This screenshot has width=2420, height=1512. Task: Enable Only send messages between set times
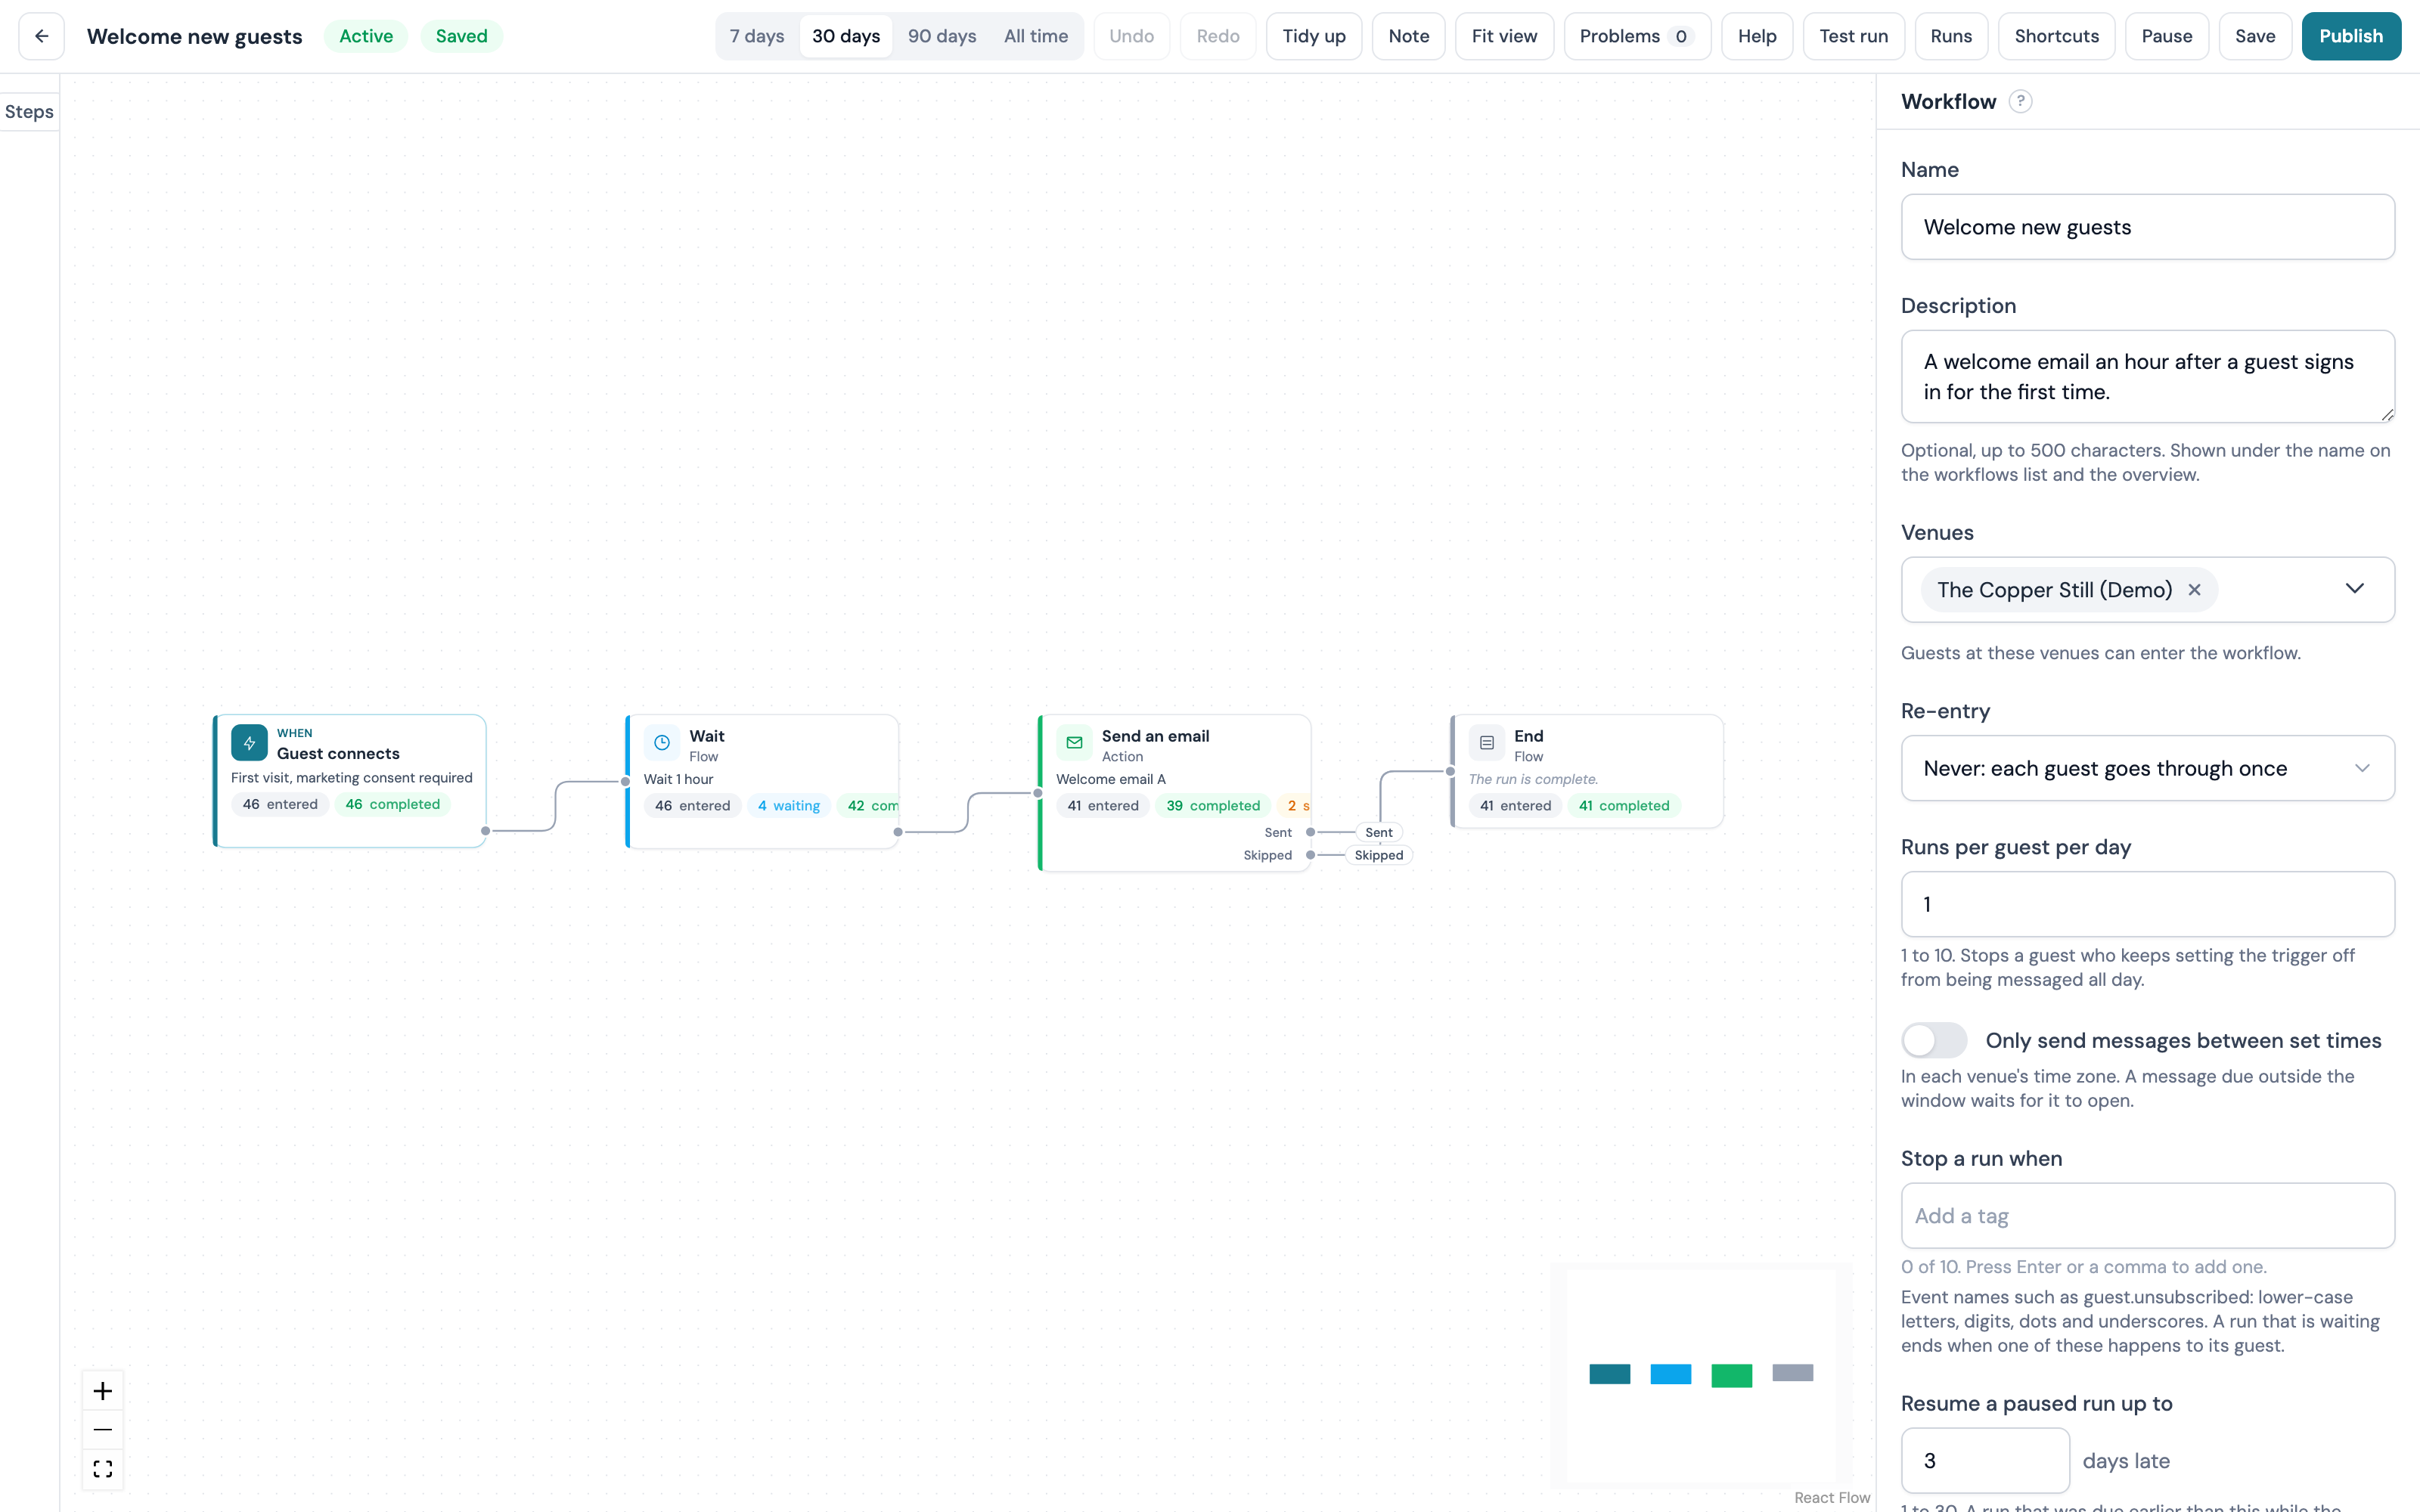click(1934, 1040)
